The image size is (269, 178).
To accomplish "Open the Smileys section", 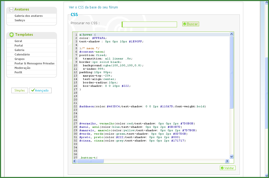I will click(x=20, y=20).
